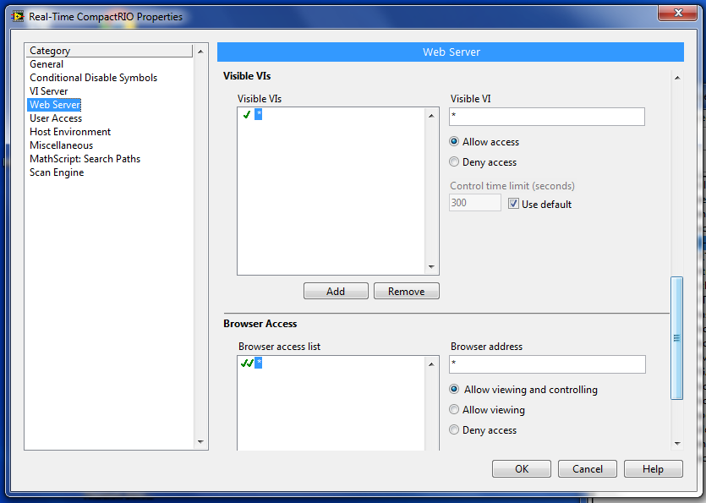Choose the Allow viewing radio button
Viewport: 706px width, 503px height.
454,409
